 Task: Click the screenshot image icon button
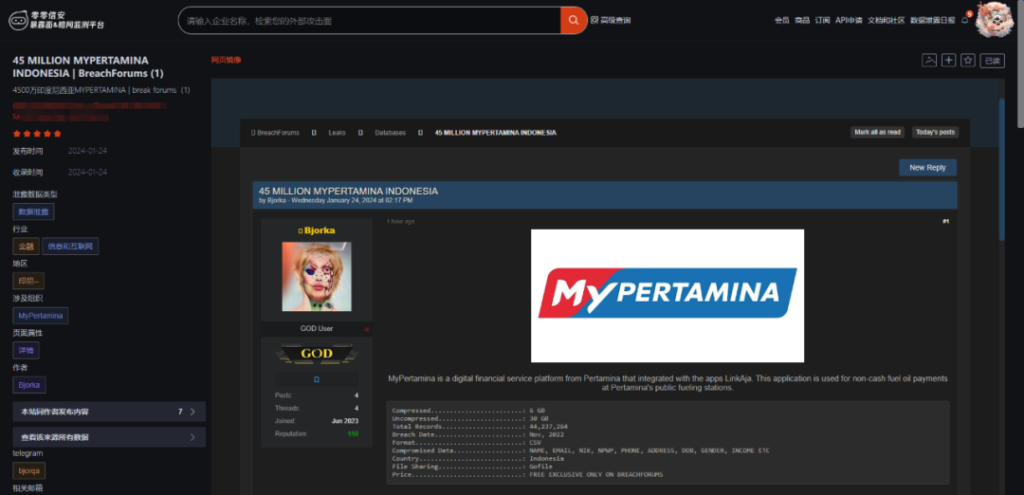929,60
